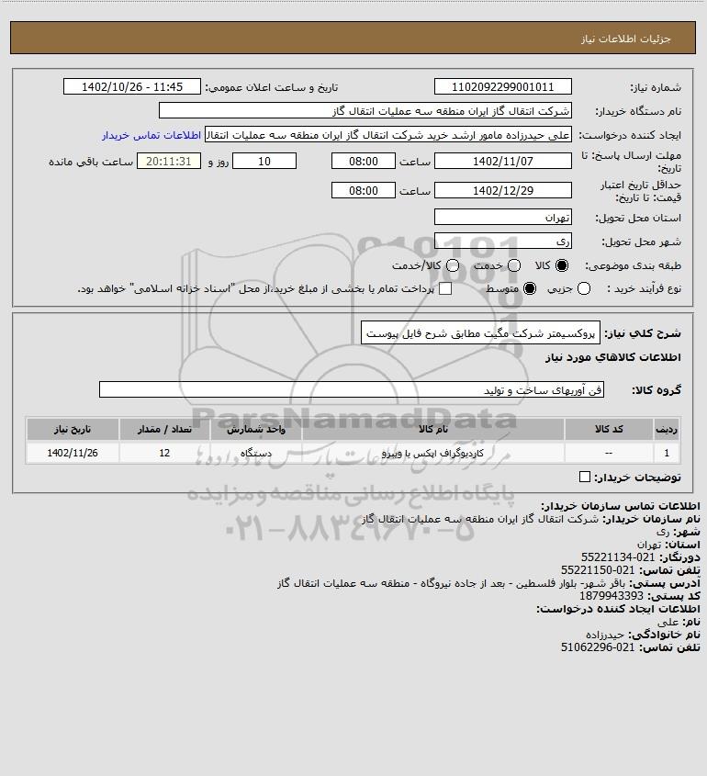Click the need number field 1102092299001011
This screenshot has height=776, width=707.
(502, 86)
